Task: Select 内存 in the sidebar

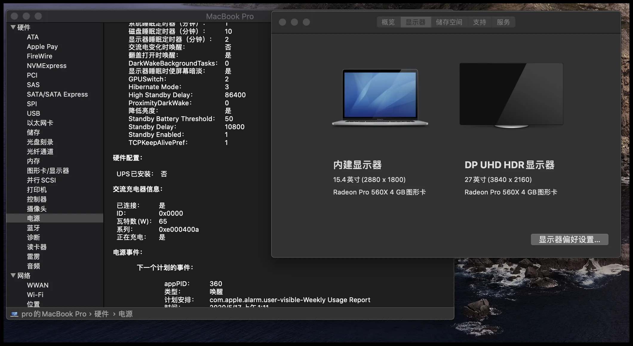Action: pyautogui.click(x=33, y=161)
